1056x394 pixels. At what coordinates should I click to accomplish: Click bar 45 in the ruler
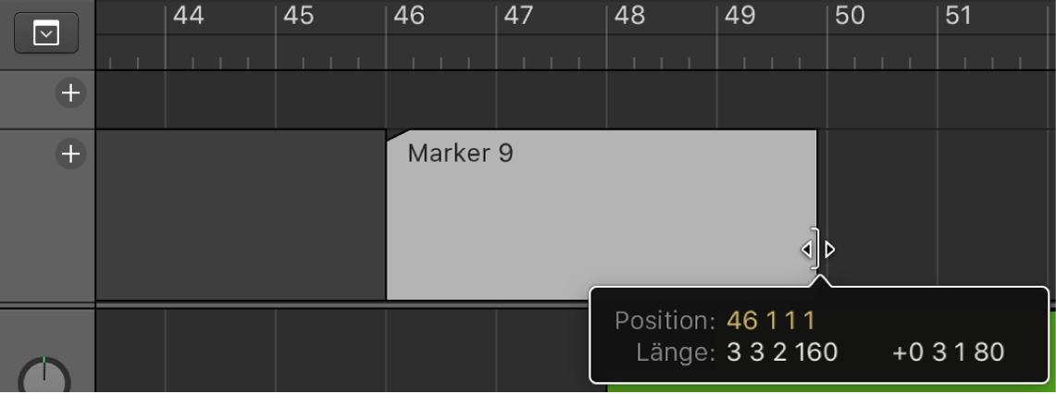pyautogui.click(x=298, y=17)
